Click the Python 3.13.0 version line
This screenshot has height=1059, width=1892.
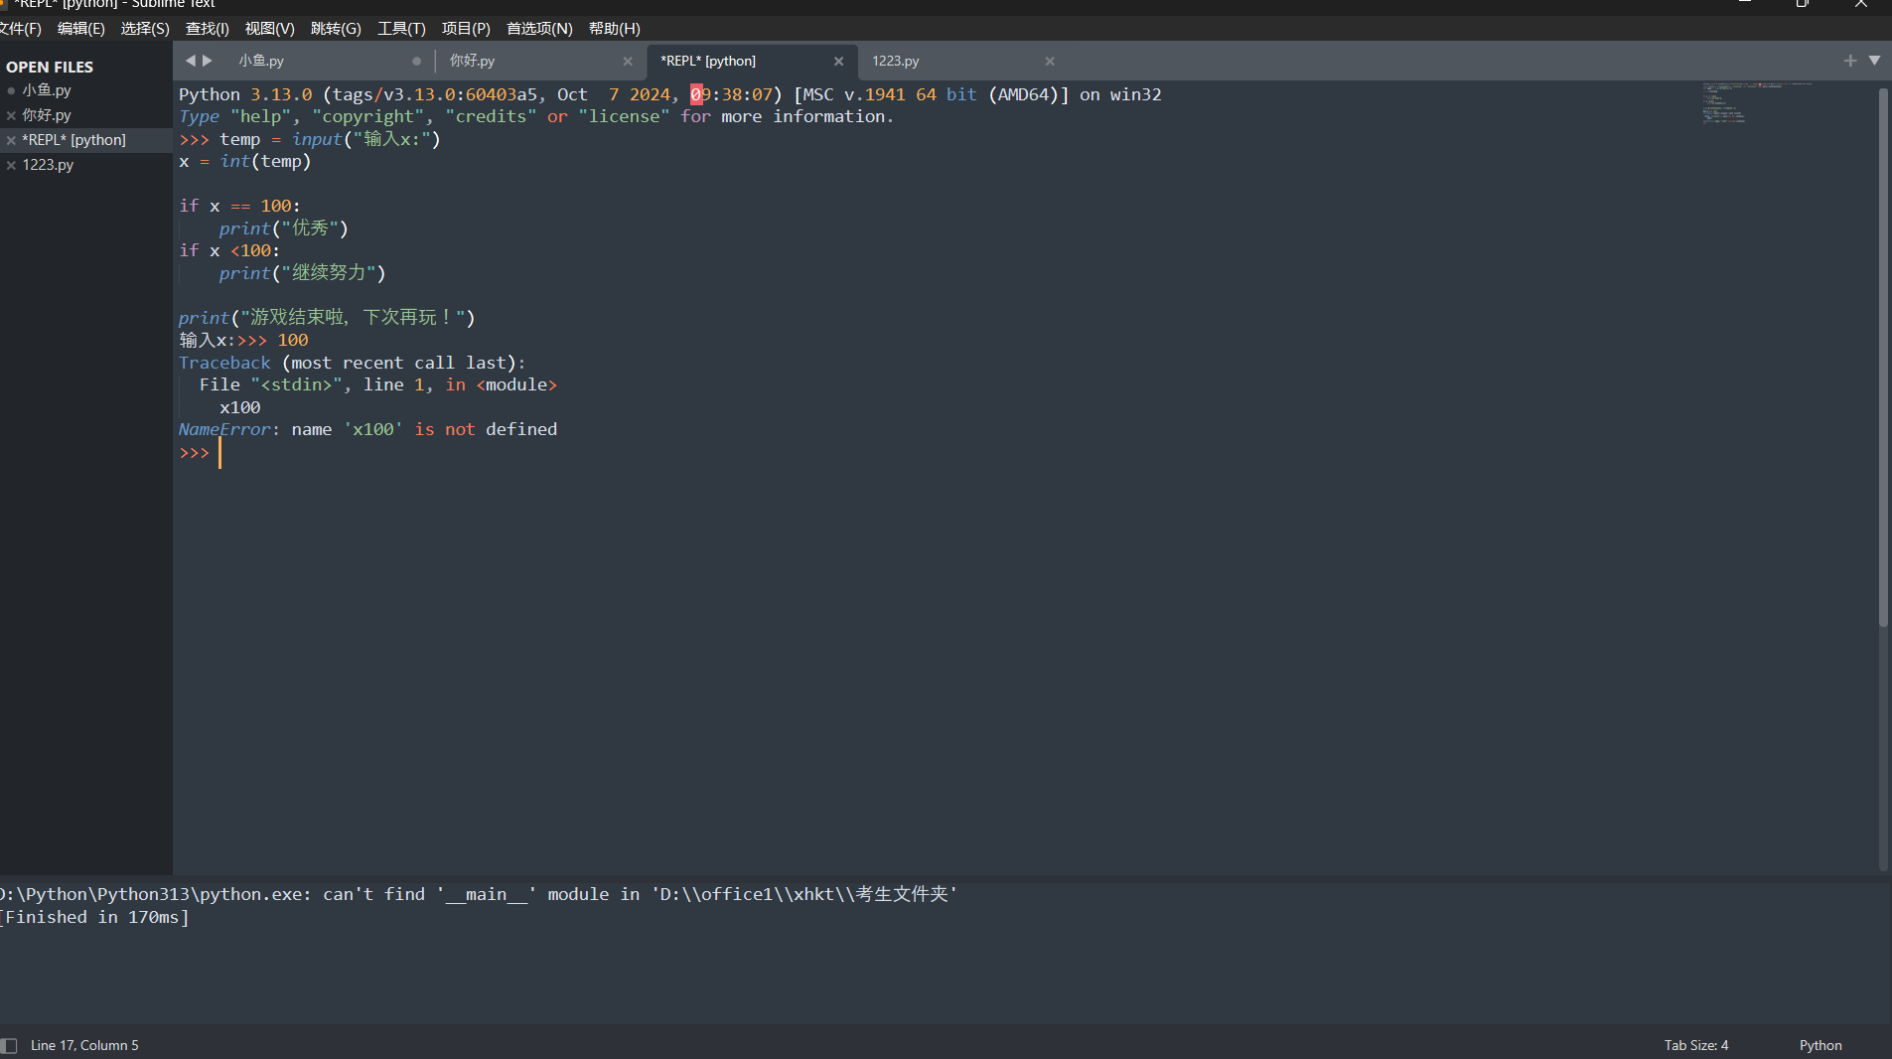coord(669,95)
